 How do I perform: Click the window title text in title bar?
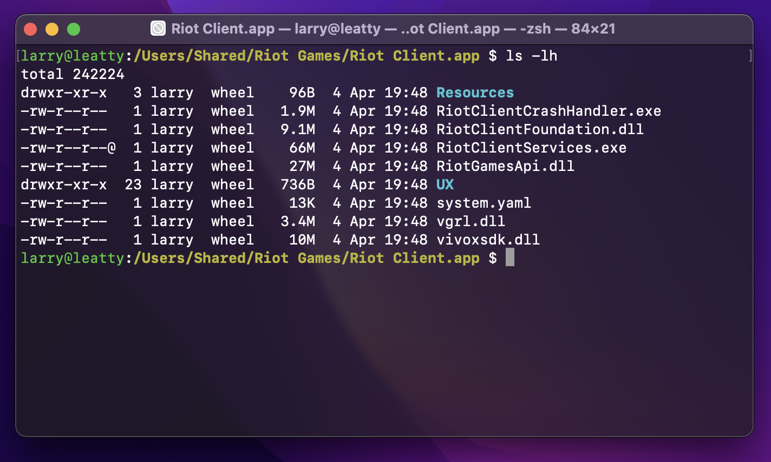[393, 29]
